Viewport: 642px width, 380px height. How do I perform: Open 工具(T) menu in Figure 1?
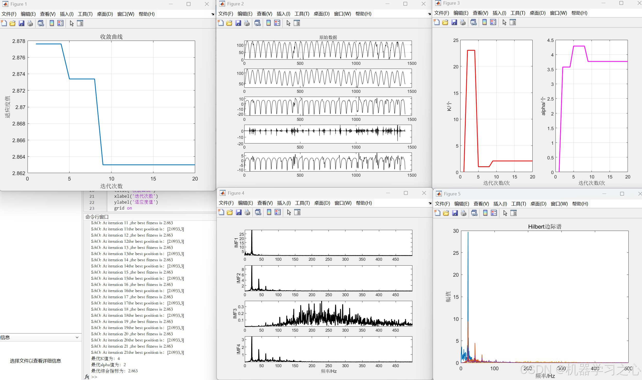click(x=85, y=14)
